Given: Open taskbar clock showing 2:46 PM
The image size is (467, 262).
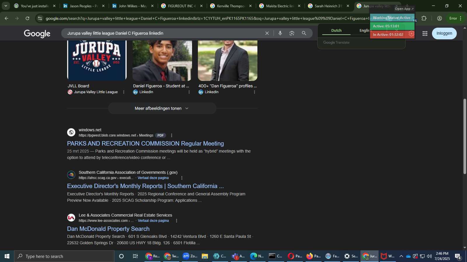Looking at the screenshot, I should click(442, 256).
